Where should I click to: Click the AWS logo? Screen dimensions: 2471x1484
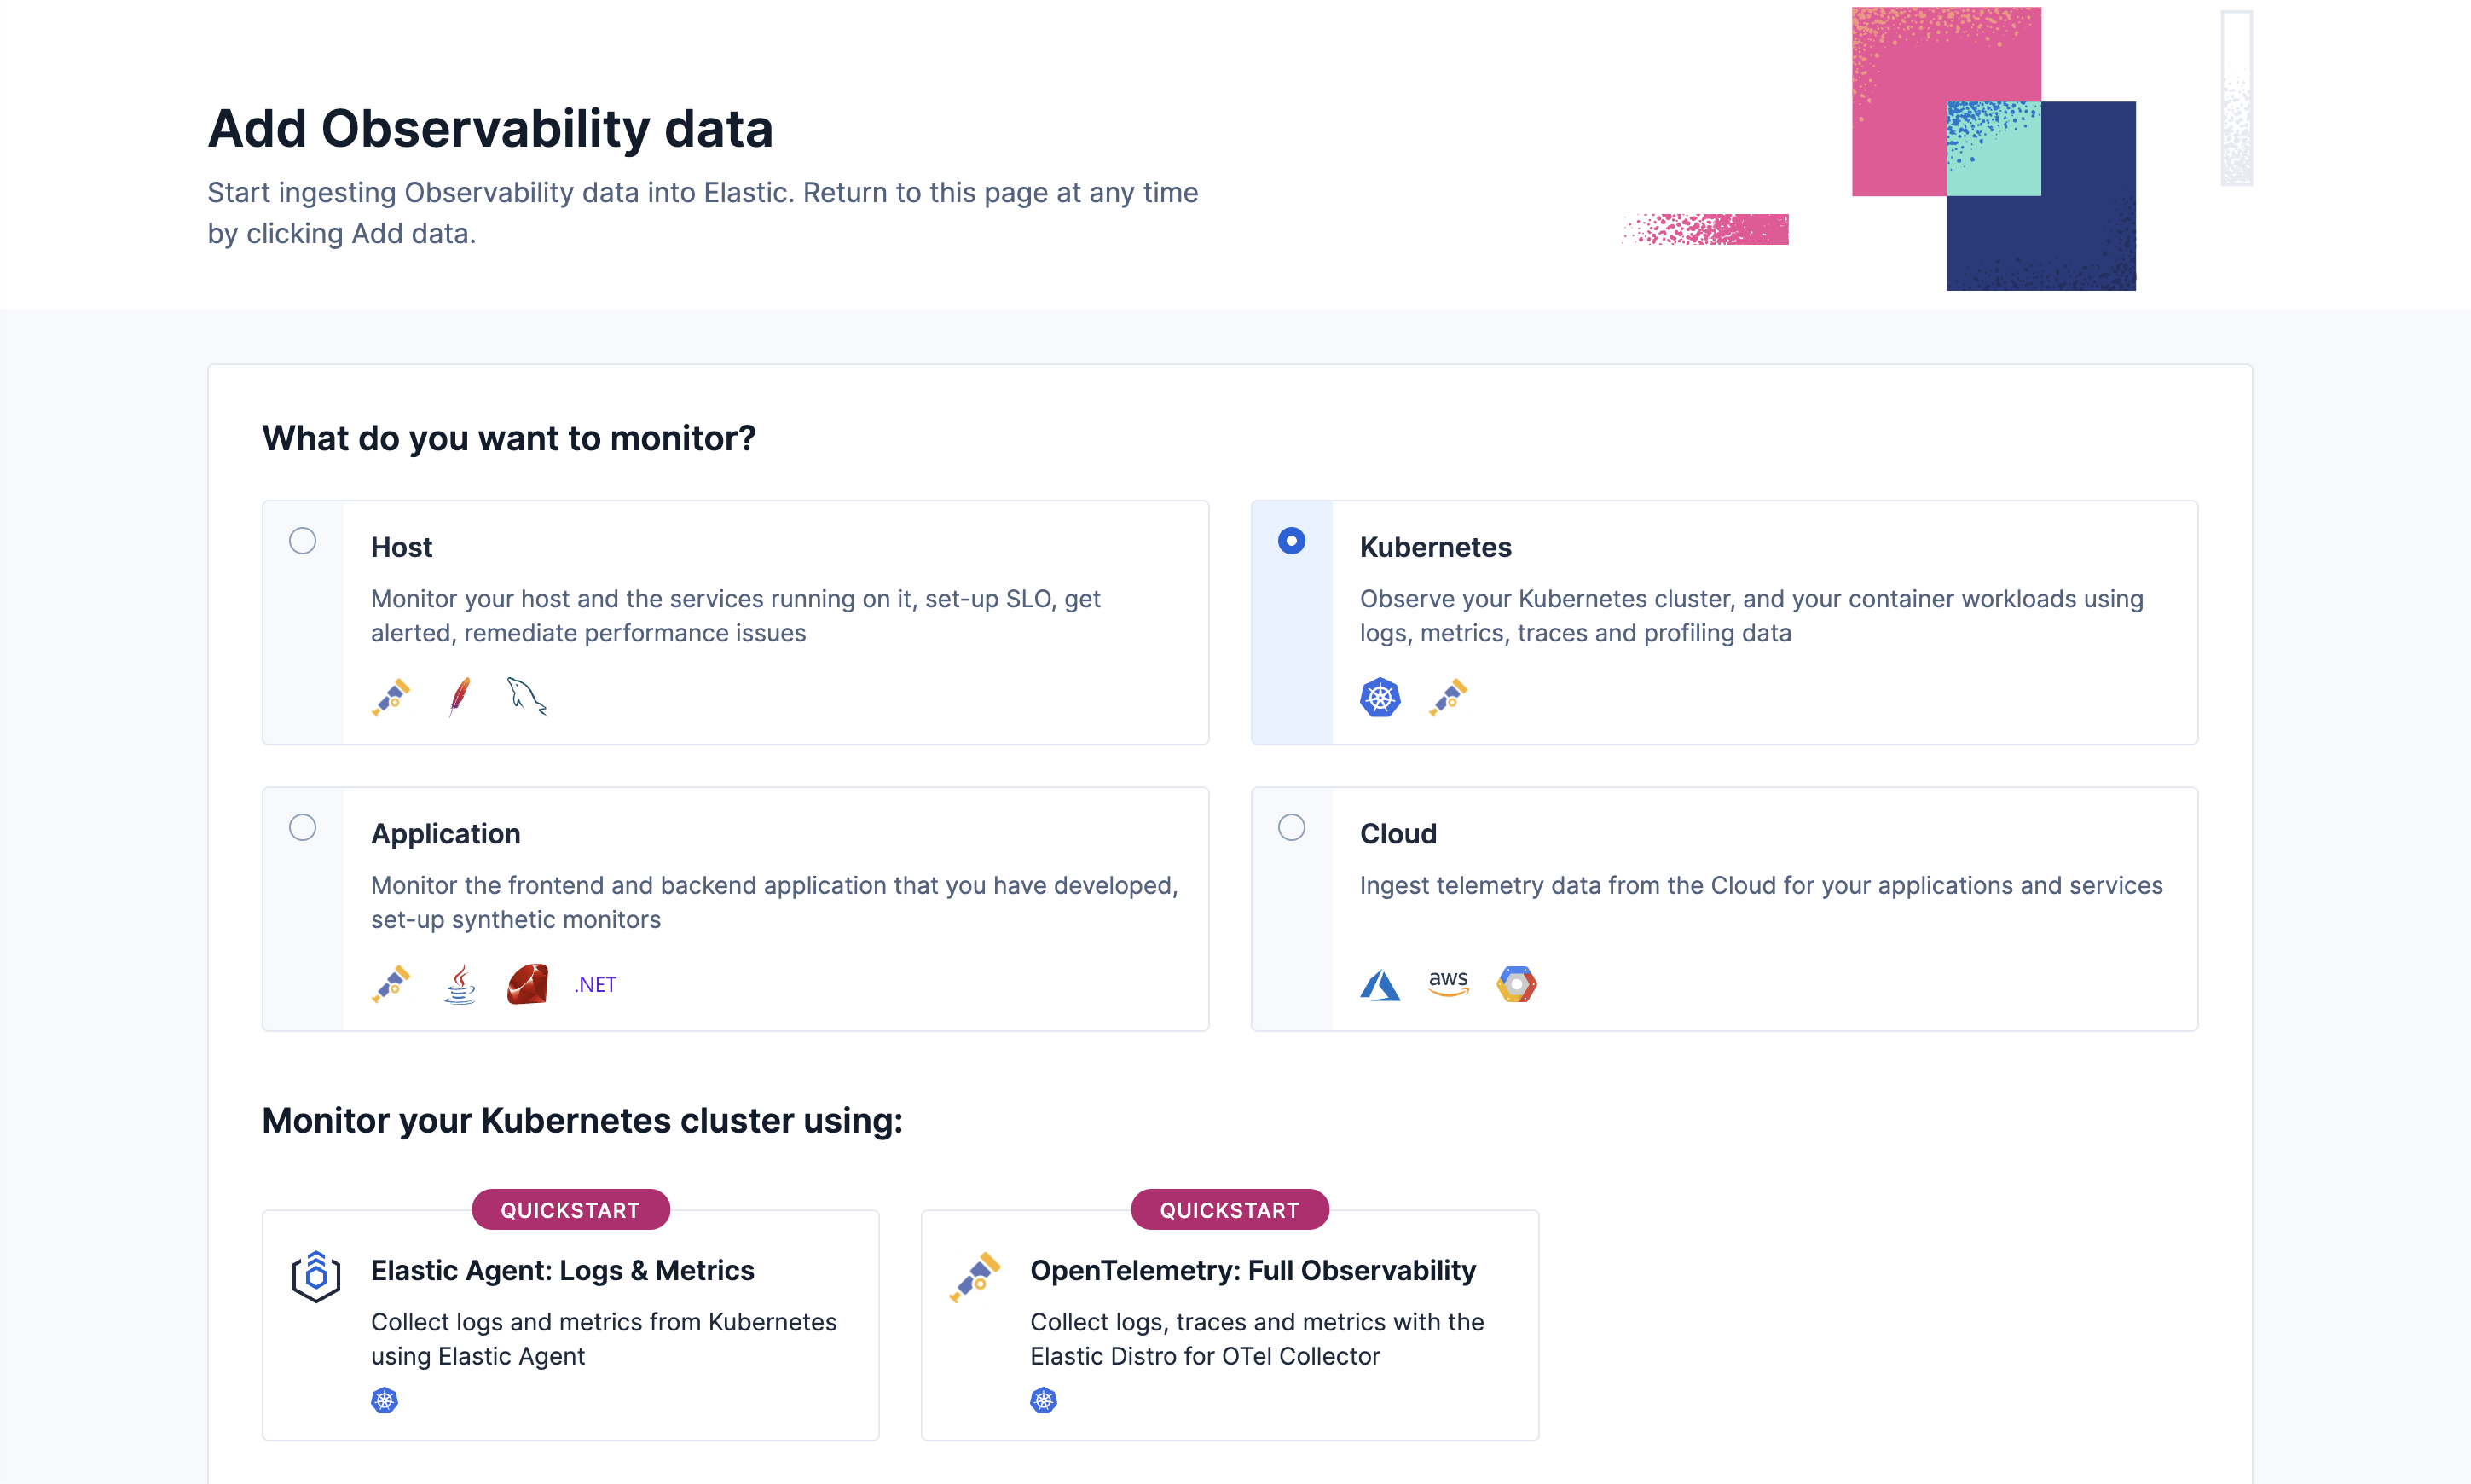click(x=1449, y=984)
